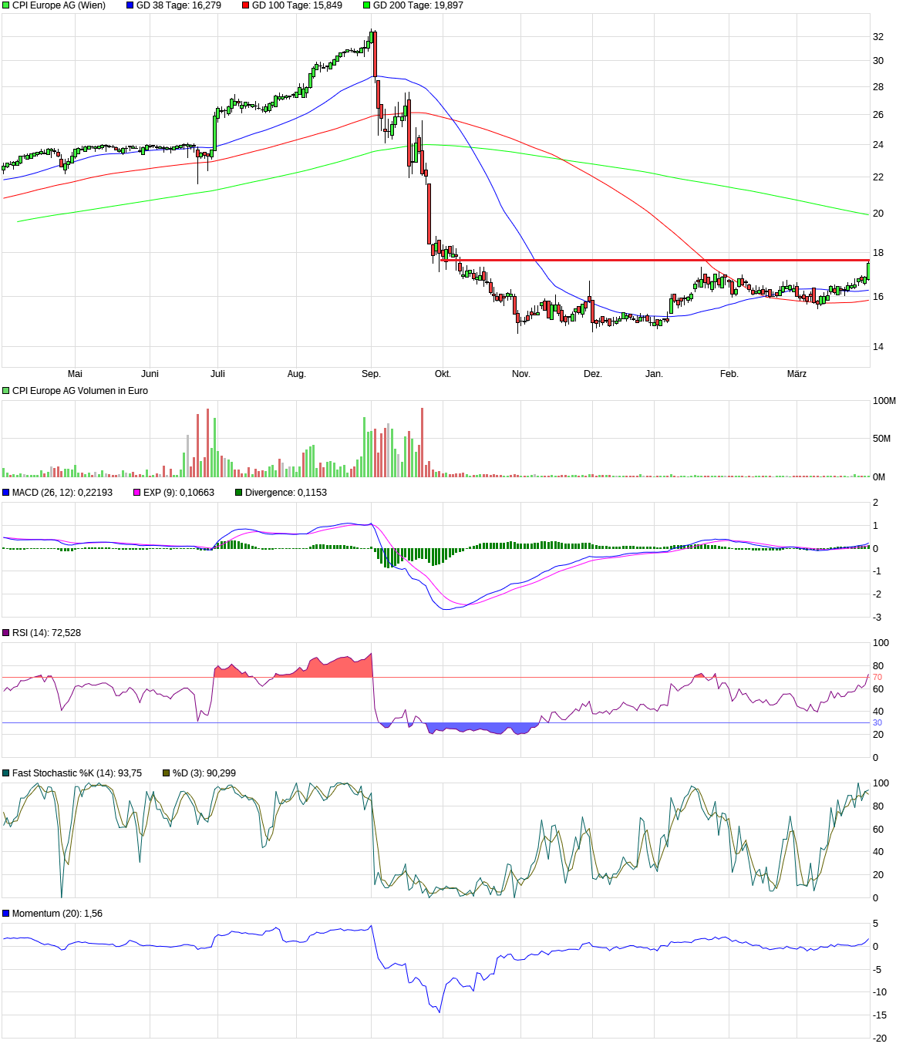Click the CPI Europe AG (Wien) title text
This screenshot has height=1047, width=906.
point(59,5)
